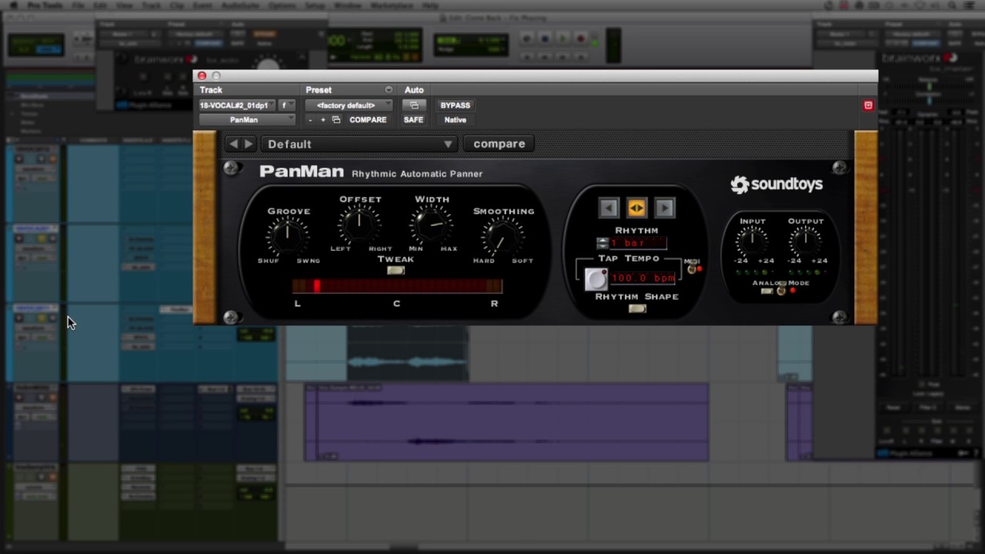
Task: Click the lowercase compare button
Action: (499, 144)
